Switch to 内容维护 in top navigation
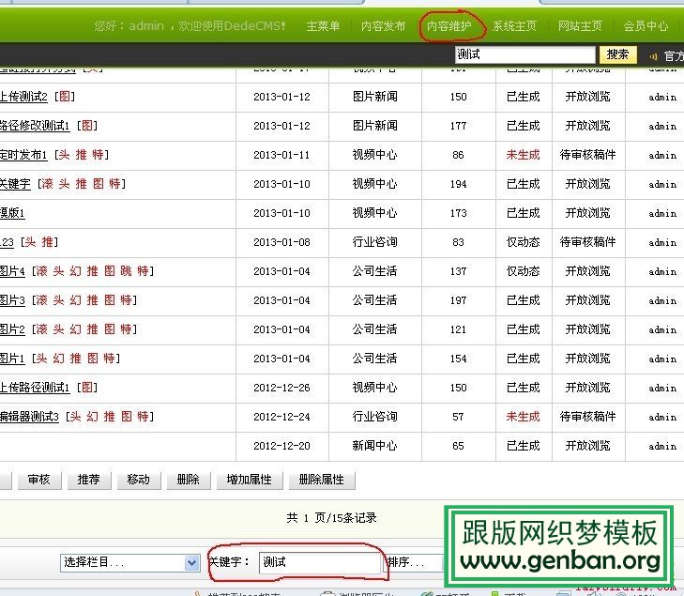Viewport: 684px width, 596px height. (448, 26)
